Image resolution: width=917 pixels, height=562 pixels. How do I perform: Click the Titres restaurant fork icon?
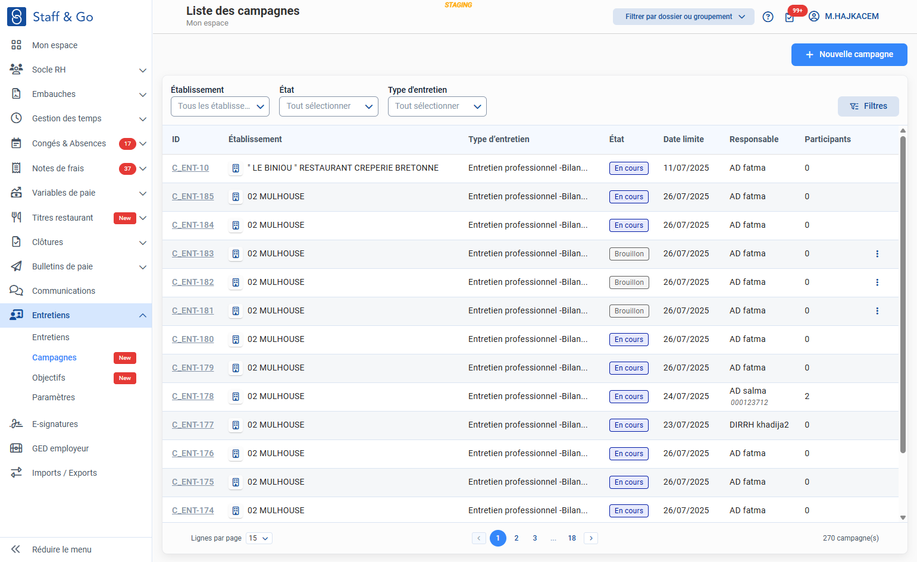pyautogui.click(x=16, y=217)
